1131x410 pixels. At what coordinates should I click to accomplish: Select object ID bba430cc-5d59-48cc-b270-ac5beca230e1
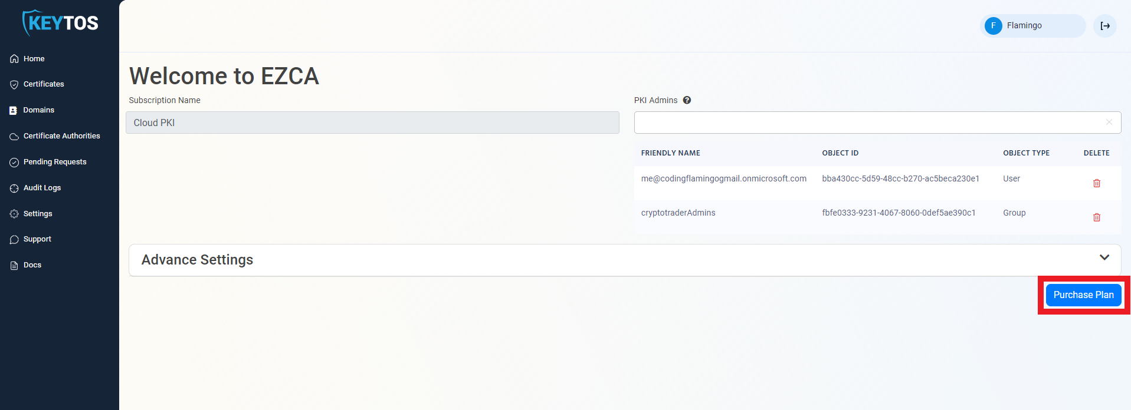(x=900, y=178)
